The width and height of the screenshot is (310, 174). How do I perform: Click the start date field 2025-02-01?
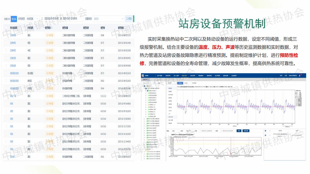click(x=51, y=19)
